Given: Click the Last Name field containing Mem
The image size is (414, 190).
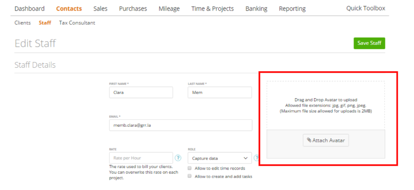Looking at the screenshot, I should (x=220, y=92).
